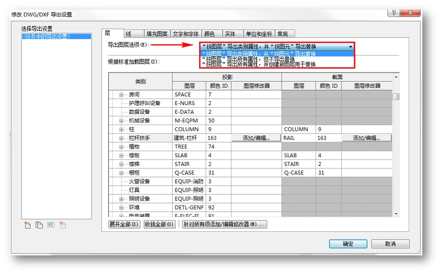Click the layer table's vertical scroll thumb
The height and width of the screenshot is (274, 441).
pyautogui.click(x=396, y=97)
